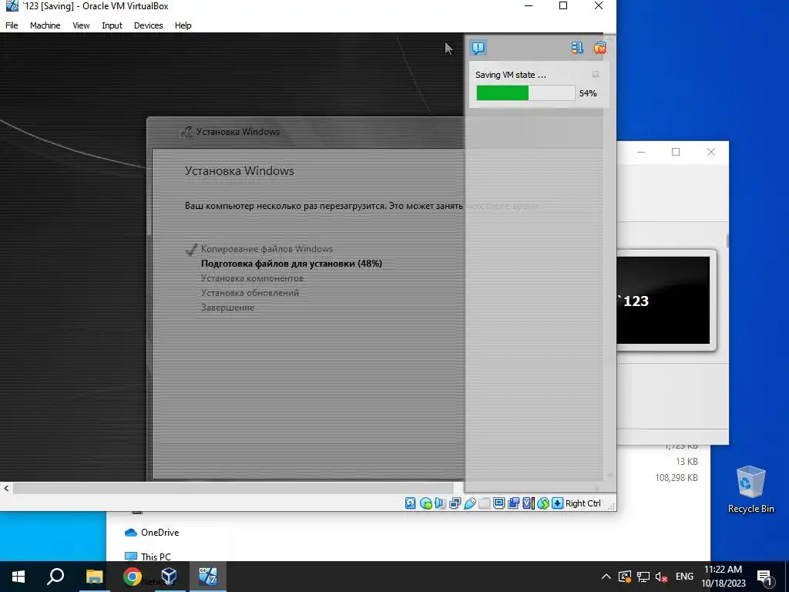Switch ENG input language indicator

coord(684,577)
